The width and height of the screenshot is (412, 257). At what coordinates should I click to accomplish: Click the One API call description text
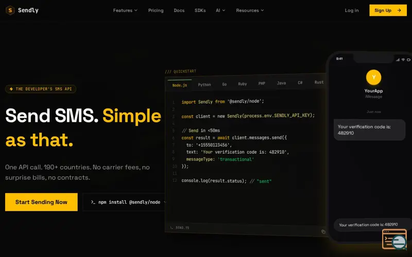tap(77, 172)
